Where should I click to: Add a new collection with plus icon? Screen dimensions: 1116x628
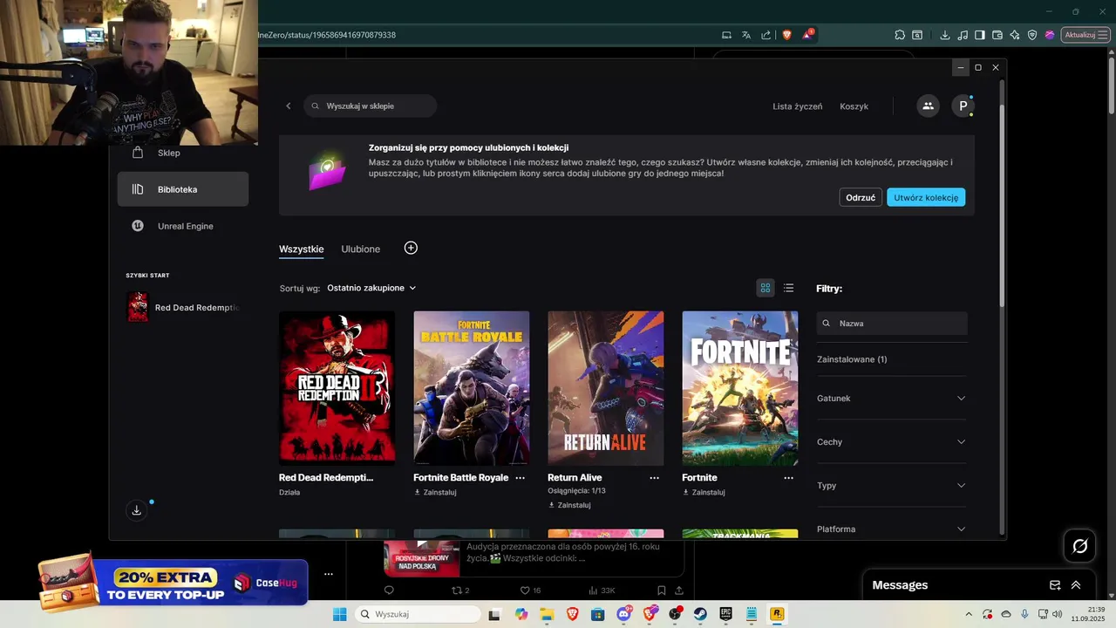(411, 248)
